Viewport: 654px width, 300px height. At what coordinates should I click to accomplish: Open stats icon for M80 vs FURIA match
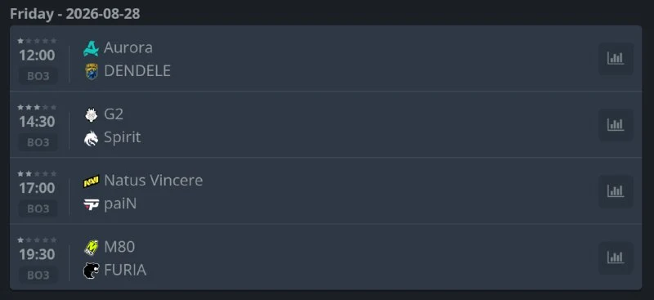(x=616, y=257)
